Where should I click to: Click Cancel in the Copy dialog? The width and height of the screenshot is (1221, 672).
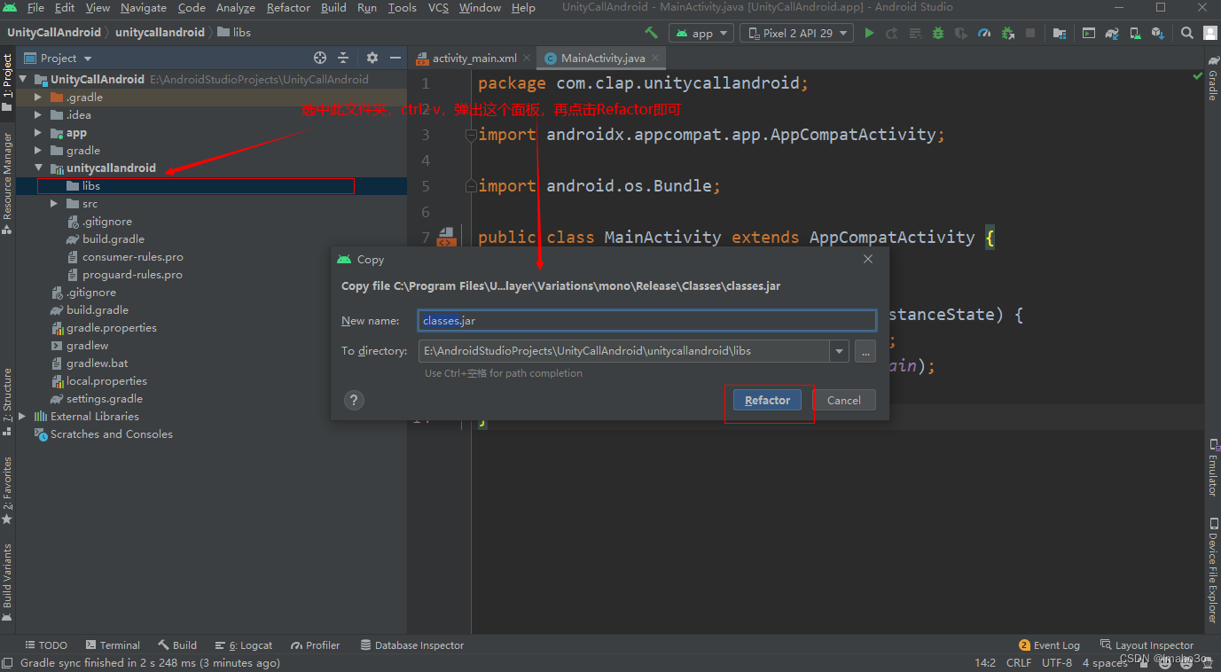point(843,400)
